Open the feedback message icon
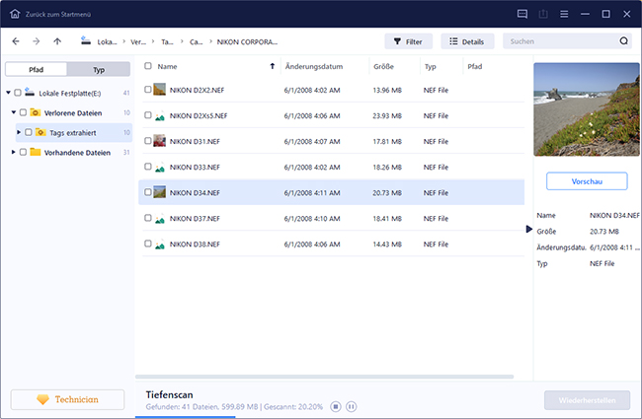 (522, 14)
